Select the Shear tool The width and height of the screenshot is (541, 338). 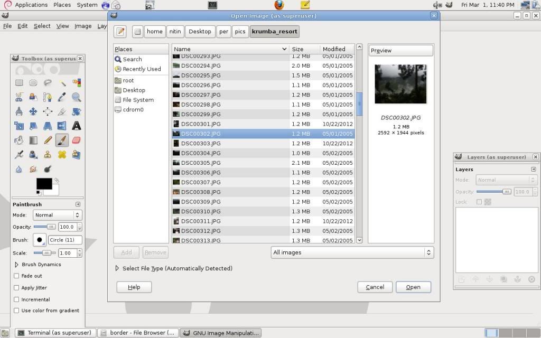click(x=33, y=126)
